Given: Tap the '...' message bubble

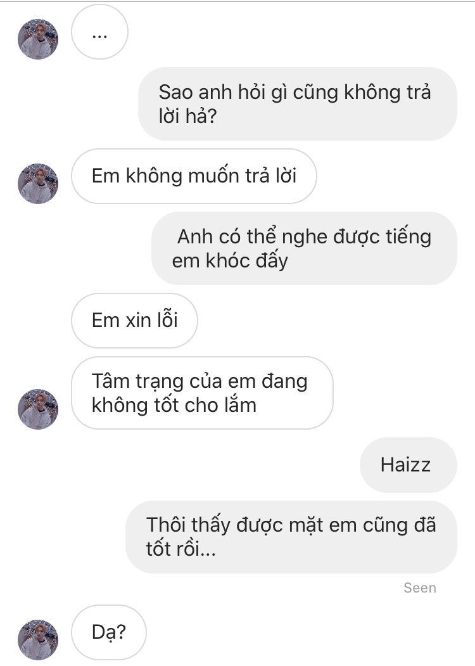Looking at the screenshot, I should (x=99, y=32).
